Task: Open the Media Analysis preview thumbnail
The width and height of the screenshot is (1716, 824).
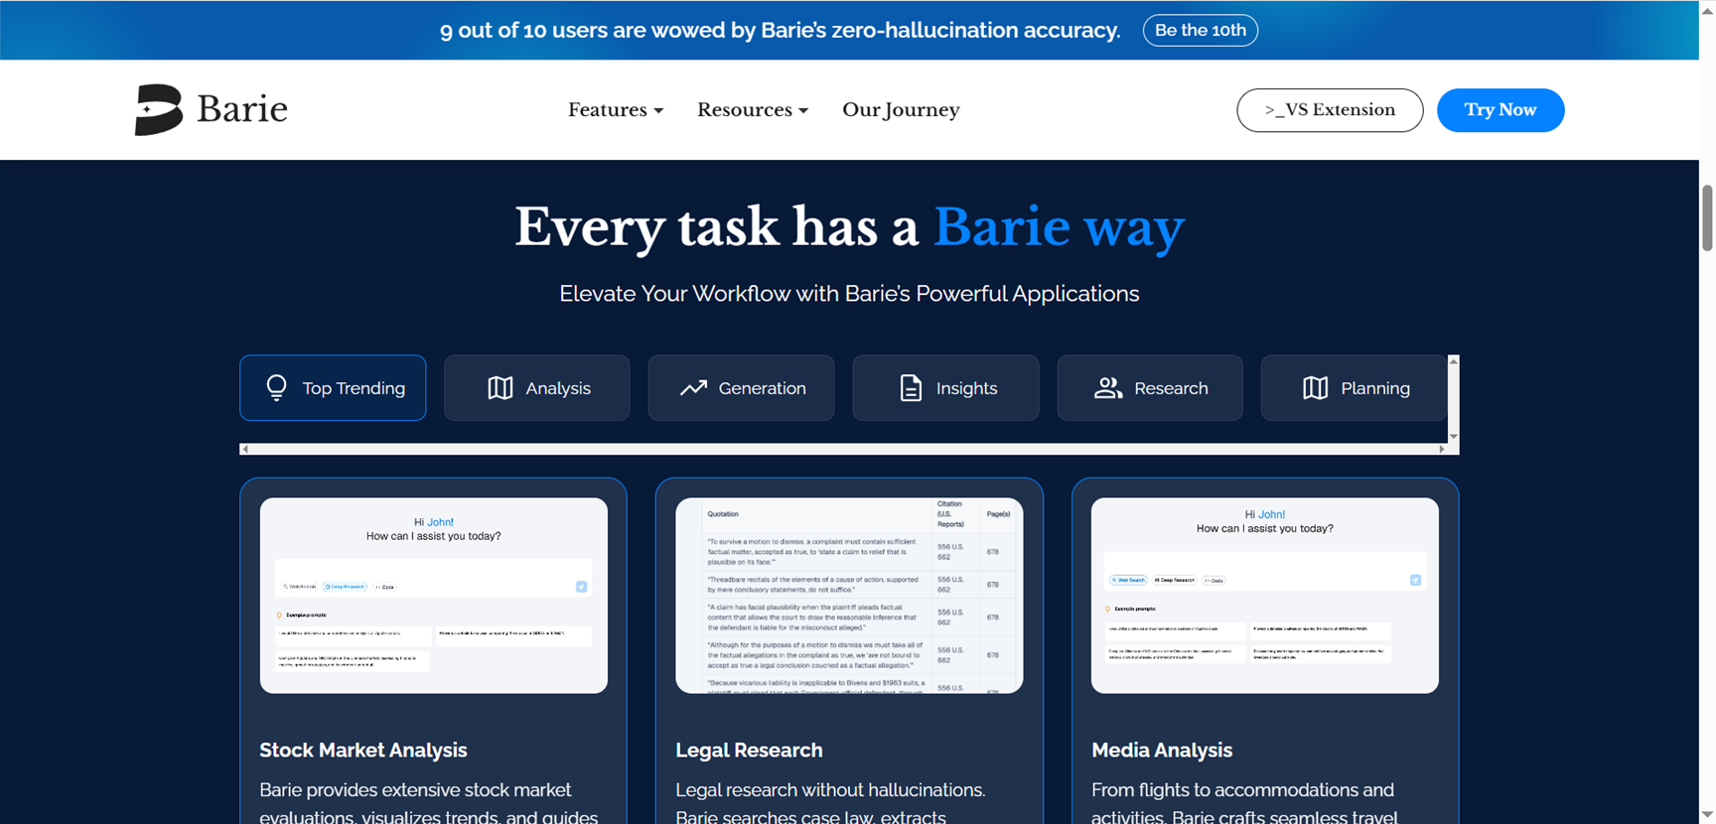Action: (1265, 596)
